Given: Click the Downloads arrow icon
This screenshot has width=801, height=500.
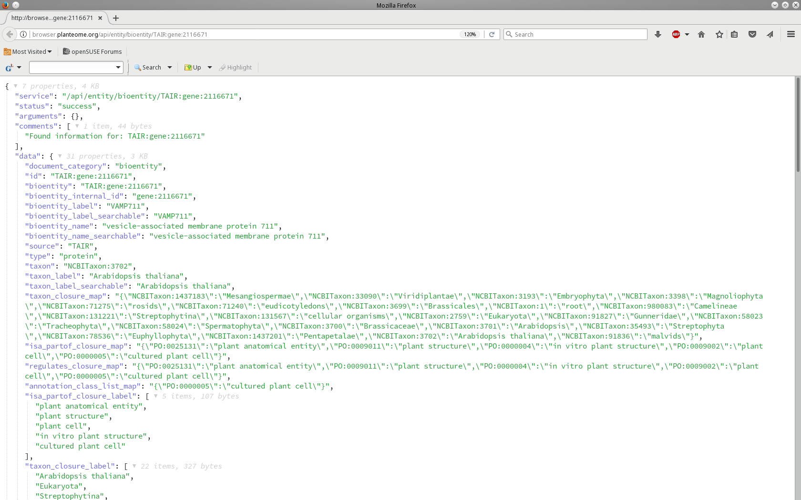Looking at the screenshot, I should [x=658, y=34].
